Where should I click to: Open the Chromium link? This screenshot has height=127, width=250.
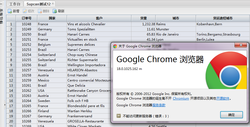(181, 98)
